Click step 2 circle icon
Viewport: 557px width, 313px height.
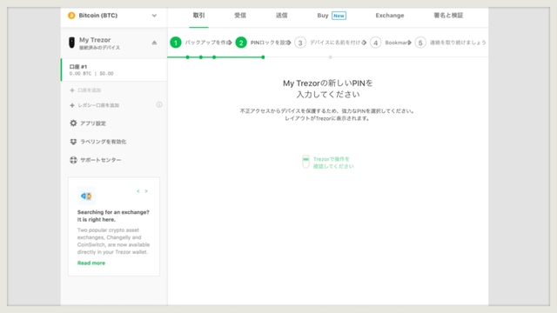click(241, 43)
